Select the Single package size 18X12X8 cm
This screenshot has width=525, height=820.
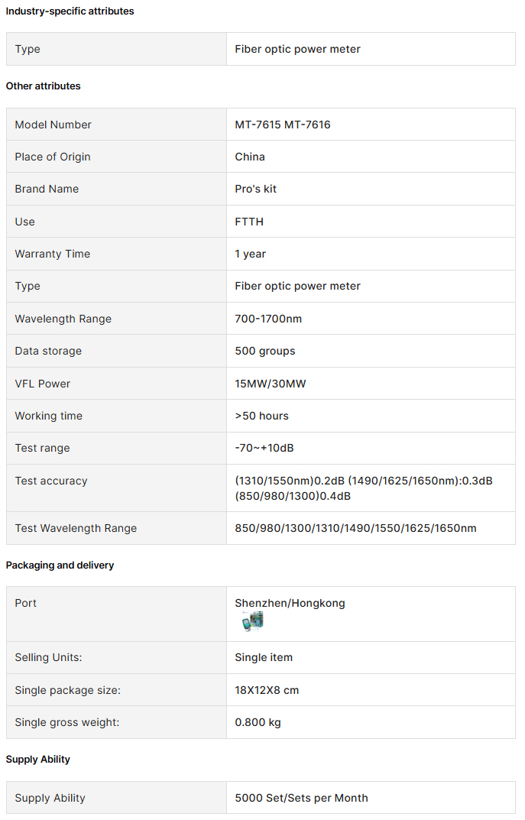(x=267, y=690)
